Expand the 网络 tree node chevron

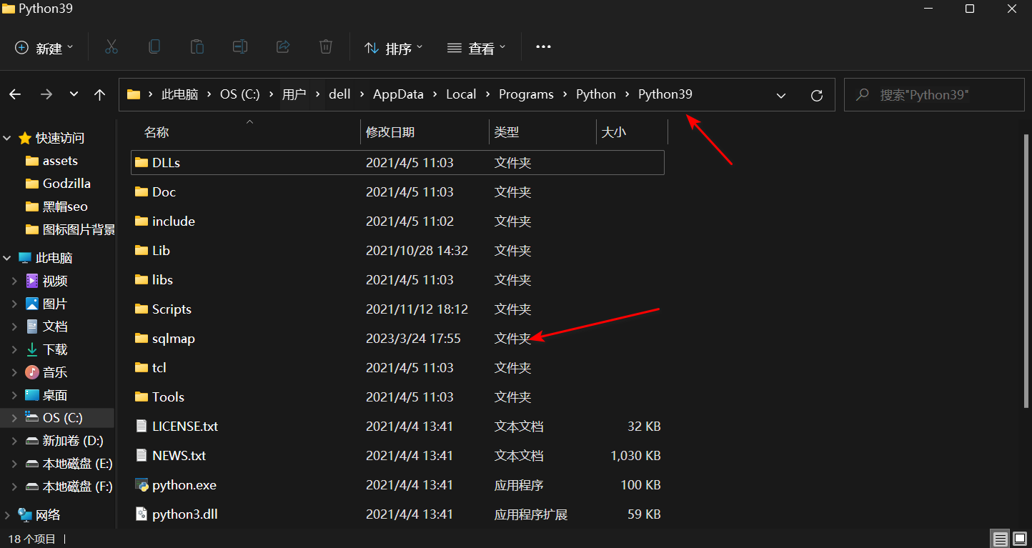(x=7, y=515)
